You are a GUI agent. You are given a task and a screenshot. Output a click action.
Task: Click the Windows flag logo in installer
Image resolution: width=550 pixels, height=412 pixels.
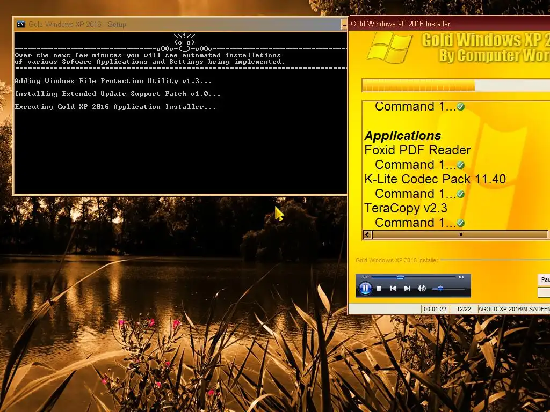(389, 47)
